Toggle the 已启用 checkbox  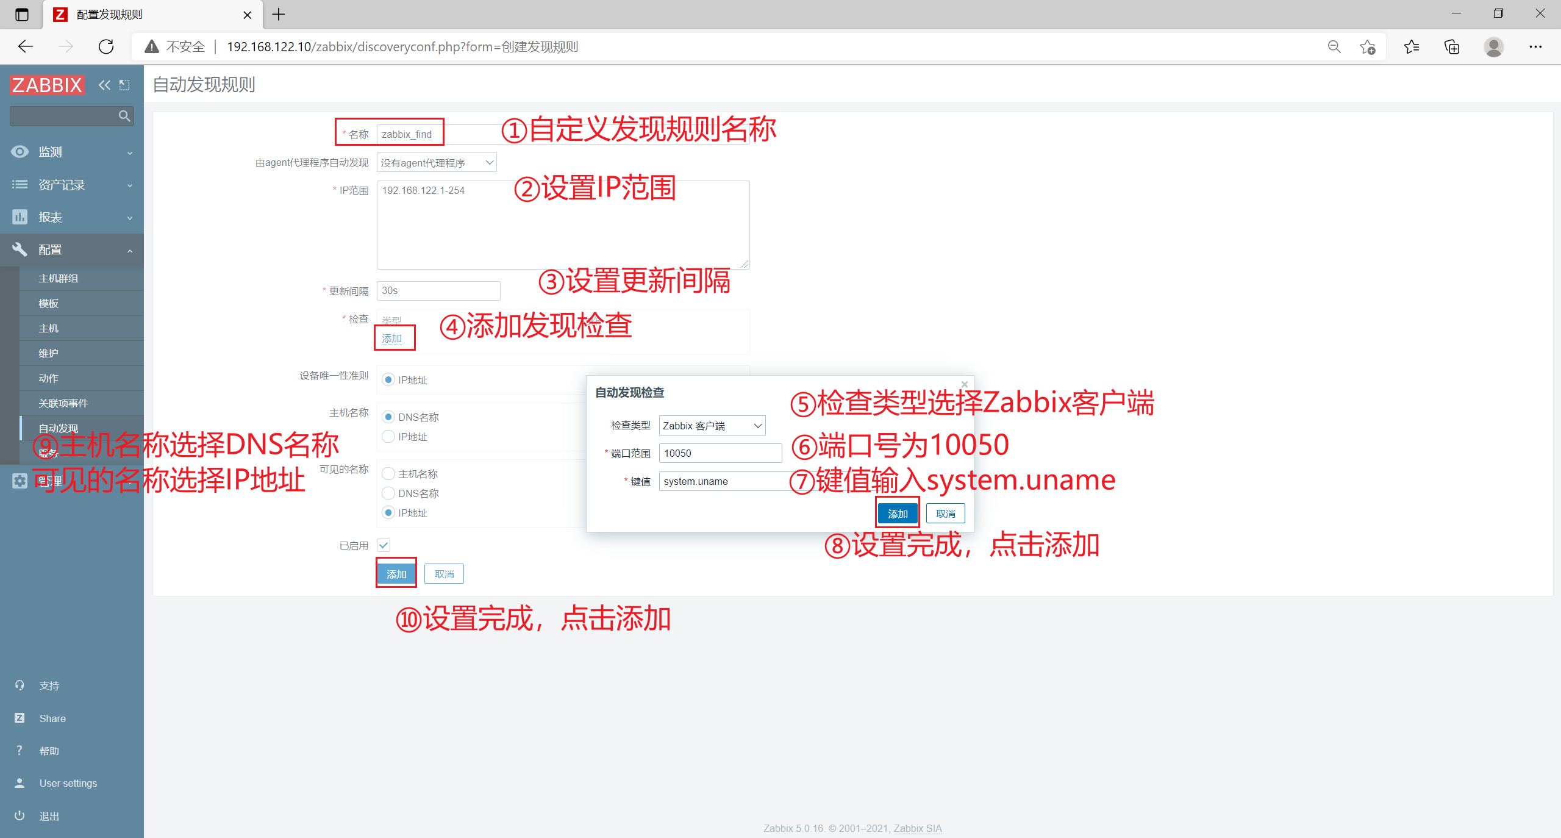[x=384, y=545]
